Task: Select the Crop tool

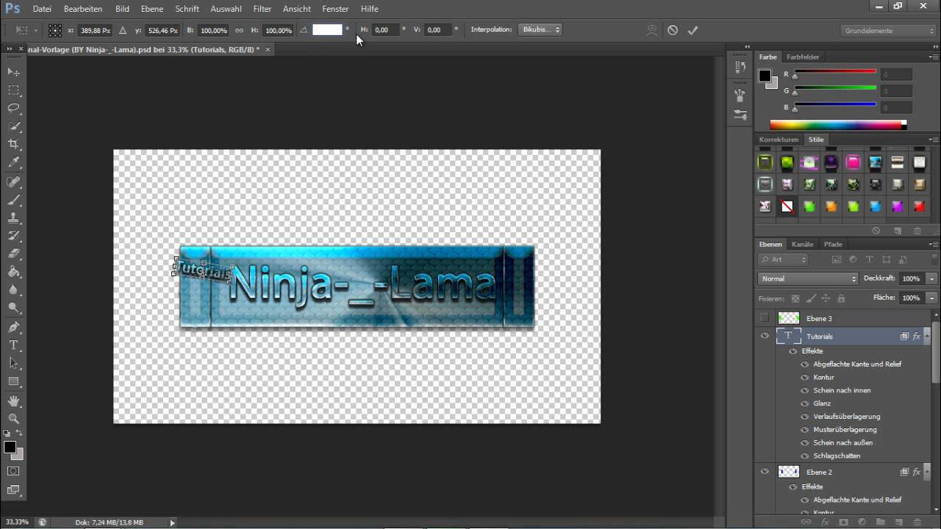Action: (14, 145)
